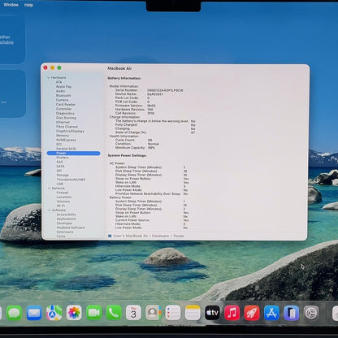Click Hardware in the bottom path bar
This screenshot has width=338, height=338.
pyautogui.click(x=160, y=236)
